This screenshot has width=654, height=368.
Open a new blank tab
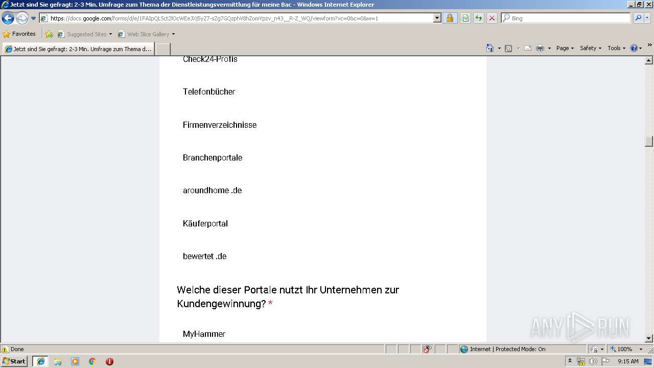pos(162,49)
